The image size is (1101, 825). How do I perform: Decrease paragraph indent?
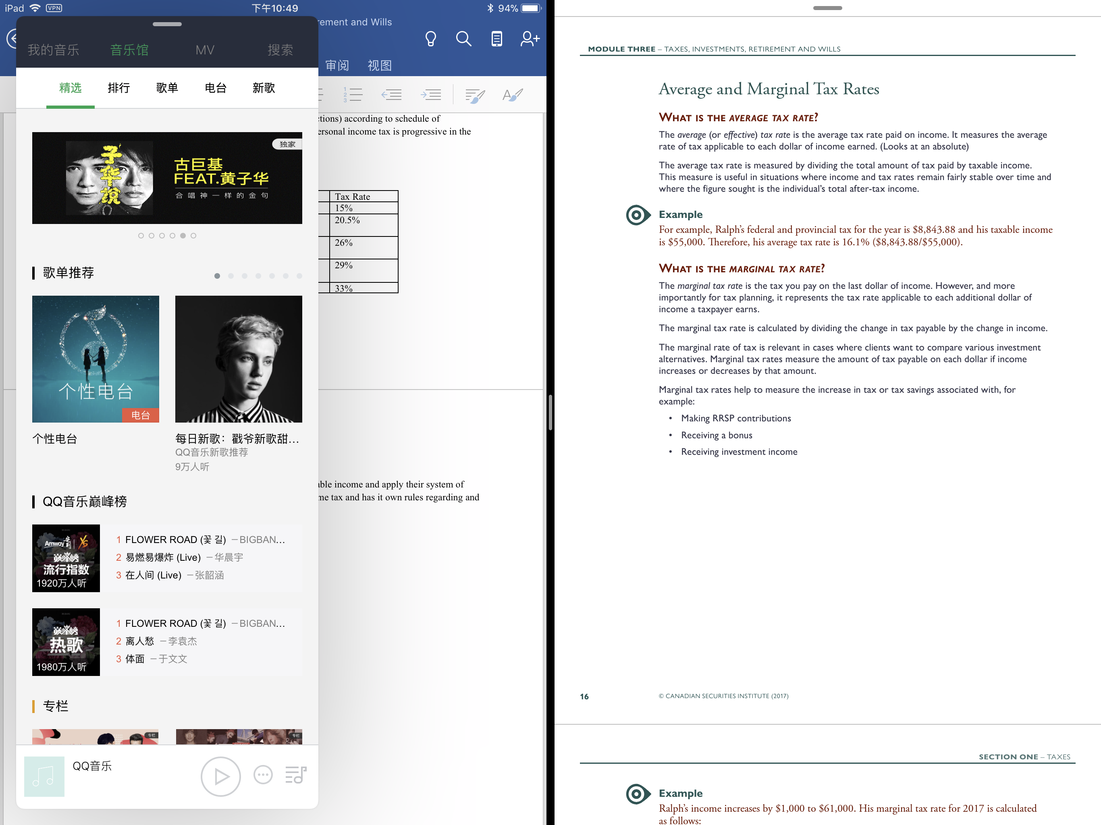pyautogui.click(x=392, y=95)
